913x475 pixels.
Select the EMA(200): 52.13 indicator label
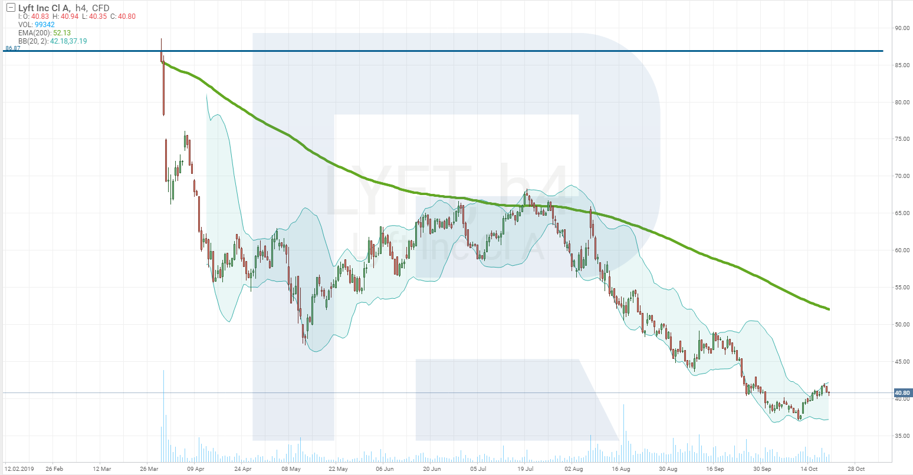tap(45, 32)
